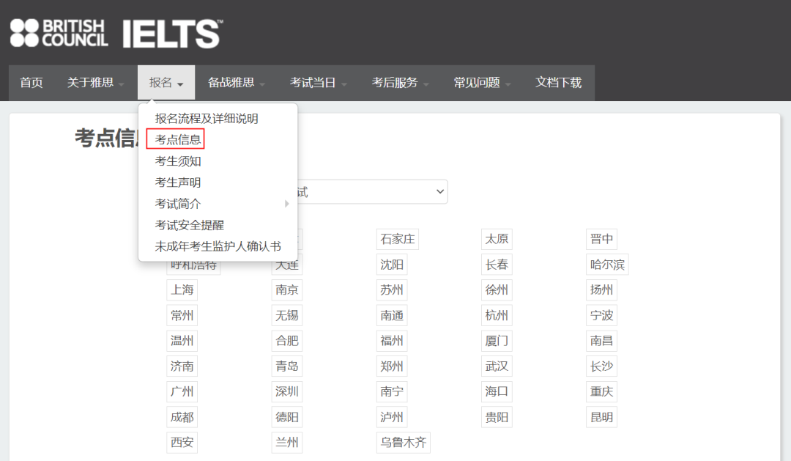This screenshot has height=461, width=791.
Task: Expand the 常见问题 menu
Action: [x=481, y=83]
